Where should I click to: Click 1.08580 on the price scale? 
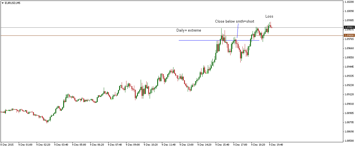[x=349, y=141]
